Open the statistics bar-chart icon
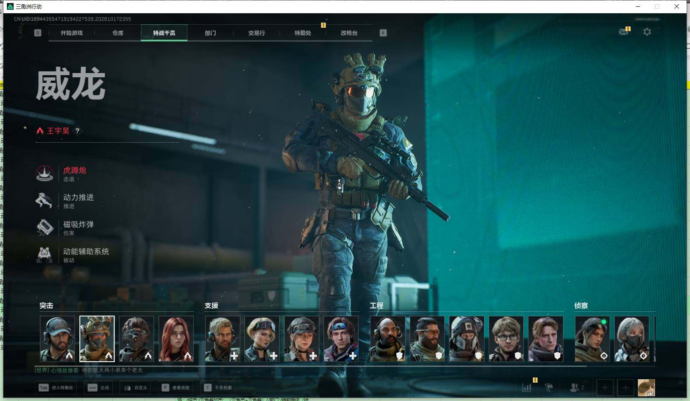The height and width of the screenshot is (401, 690). pyautogui.click(x=527, y=388)
